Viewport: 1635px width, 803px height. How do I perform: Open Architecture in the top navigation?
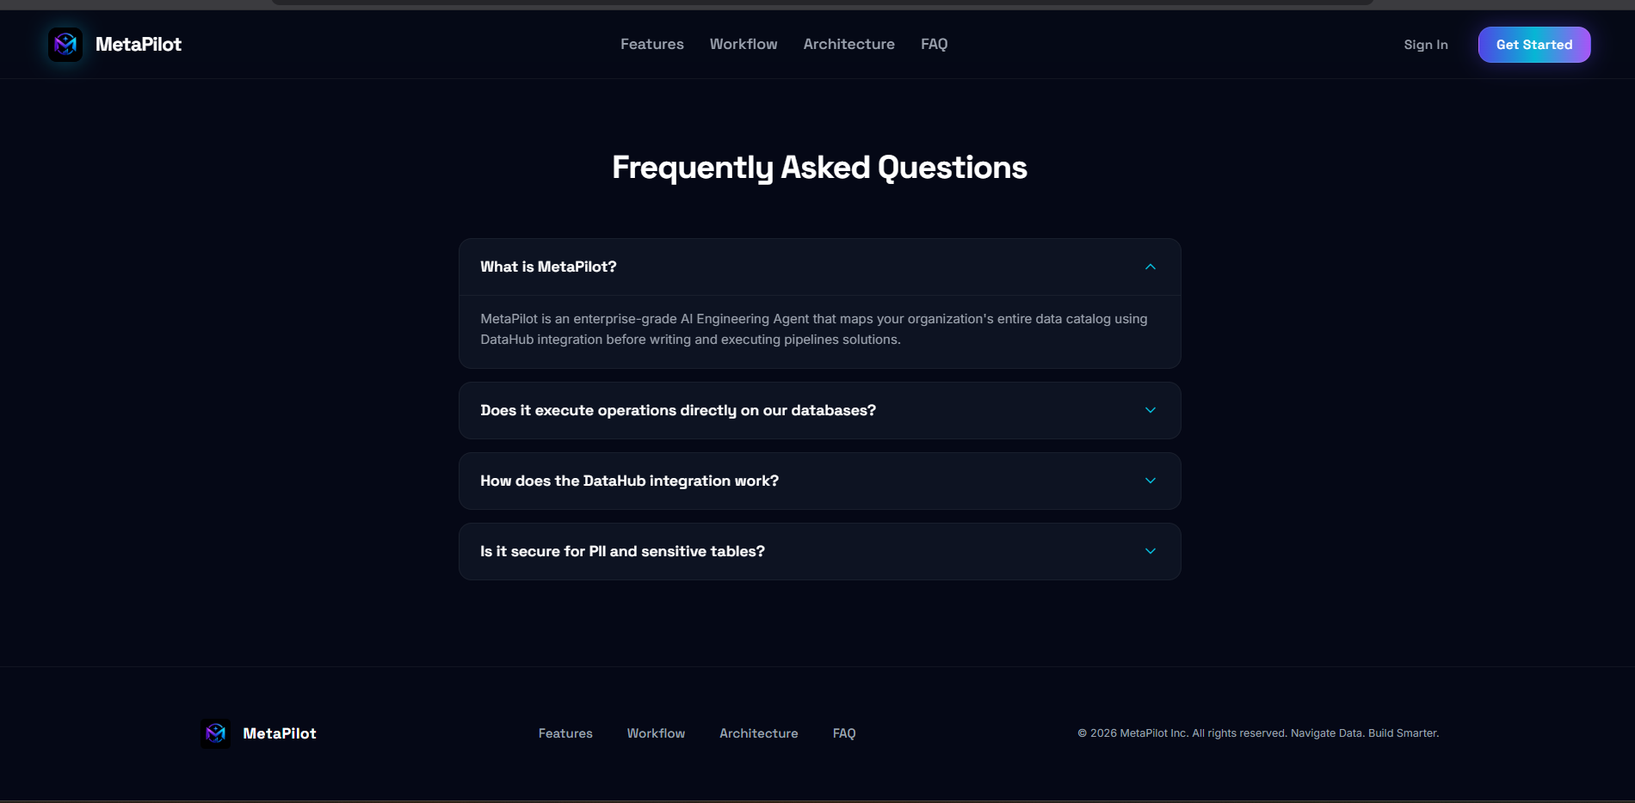coord(849,44)
